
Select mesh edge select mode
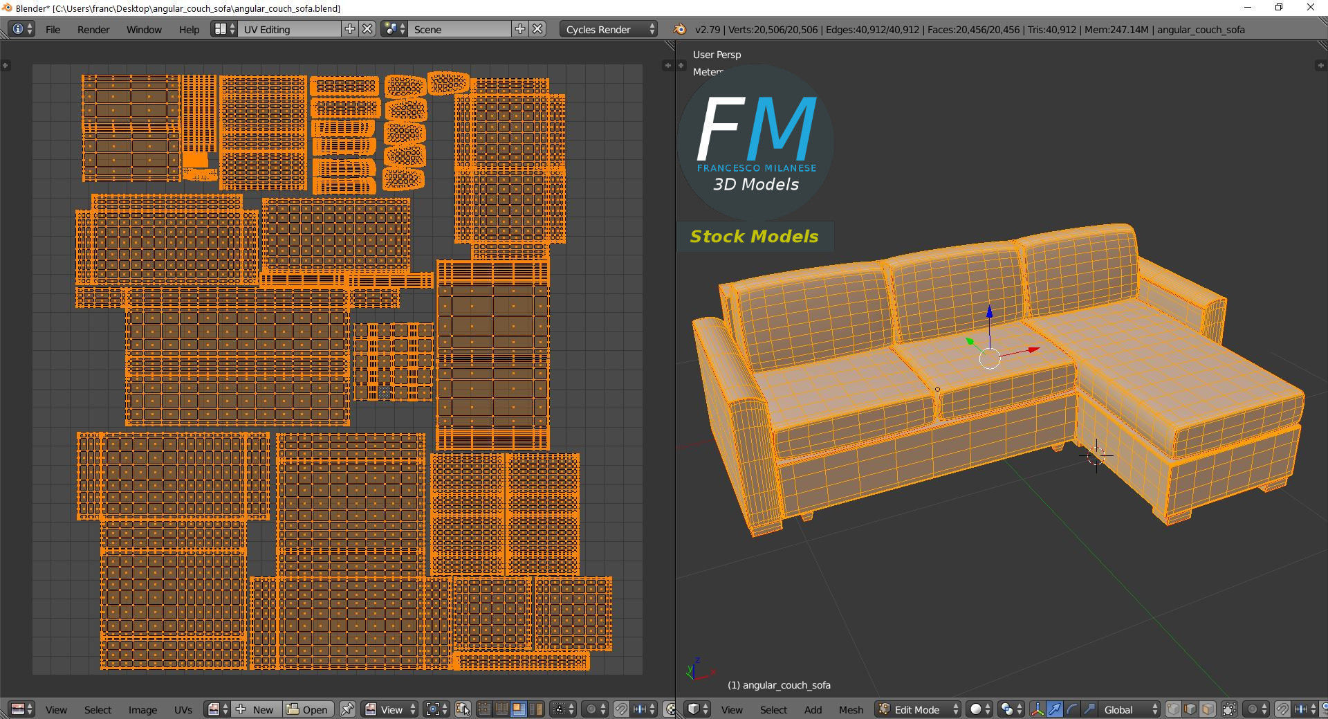[x=1190, y=709]
